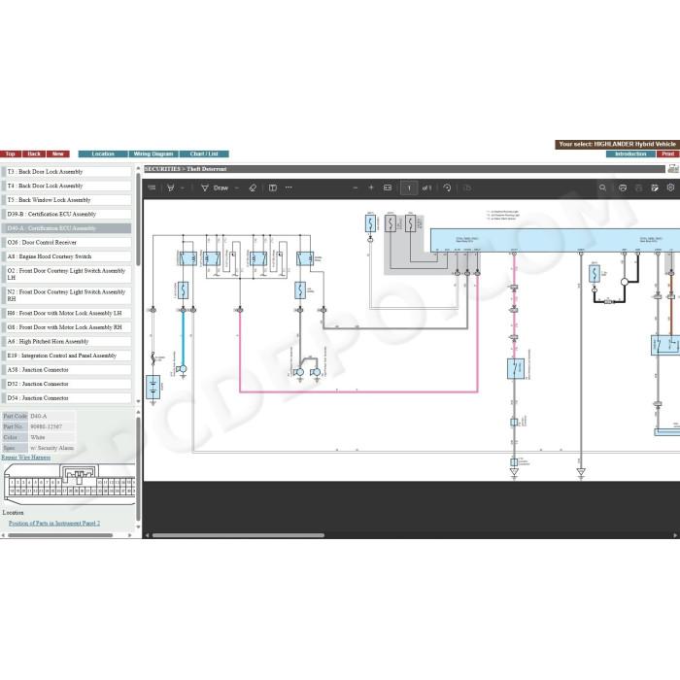Open the Chart / List tab
The image size is (680, 680).
click(204, 153)
